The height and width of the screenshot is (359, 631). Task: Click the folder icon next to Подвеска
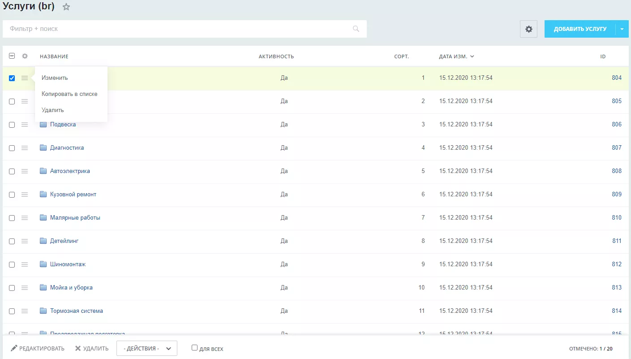click(x=43, y=124)
